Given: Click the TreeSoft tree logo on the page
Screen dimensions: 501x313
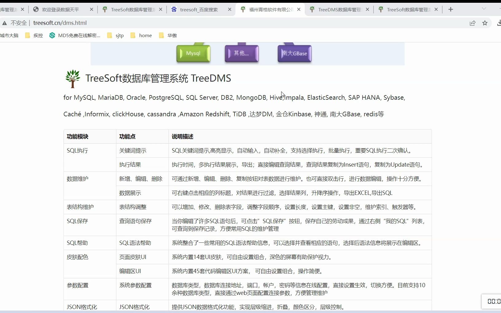Looking at the screenshot, I should pyautogui.click(x=72, y=79).
